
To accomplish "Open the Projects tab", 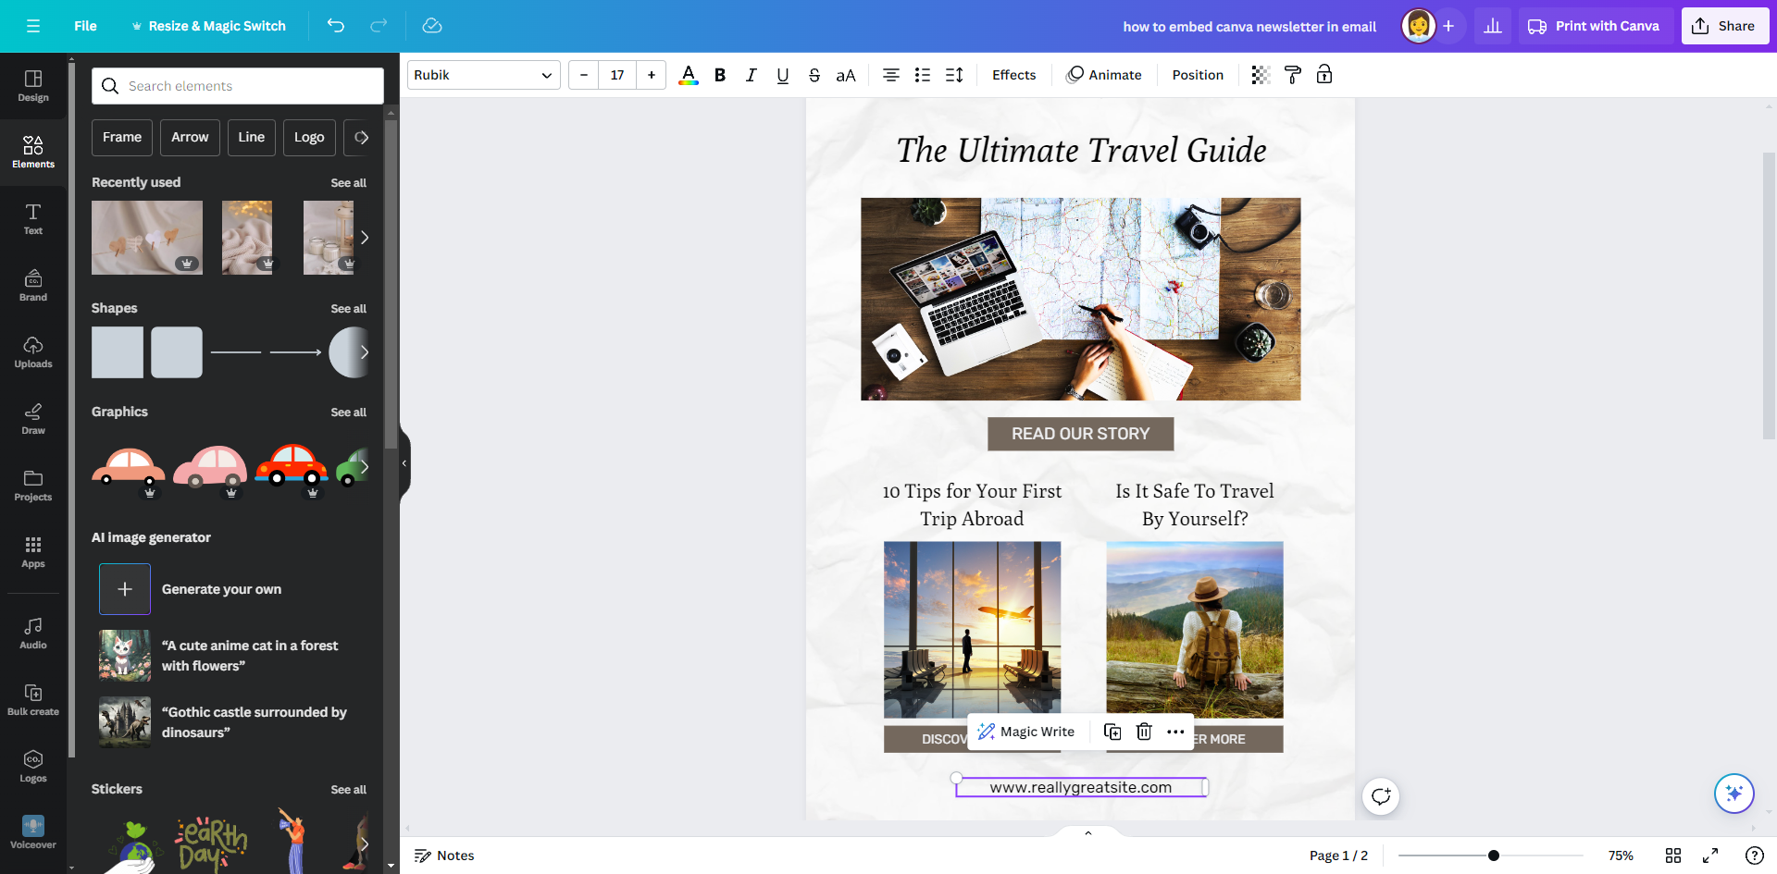I will tap(33, 486).
